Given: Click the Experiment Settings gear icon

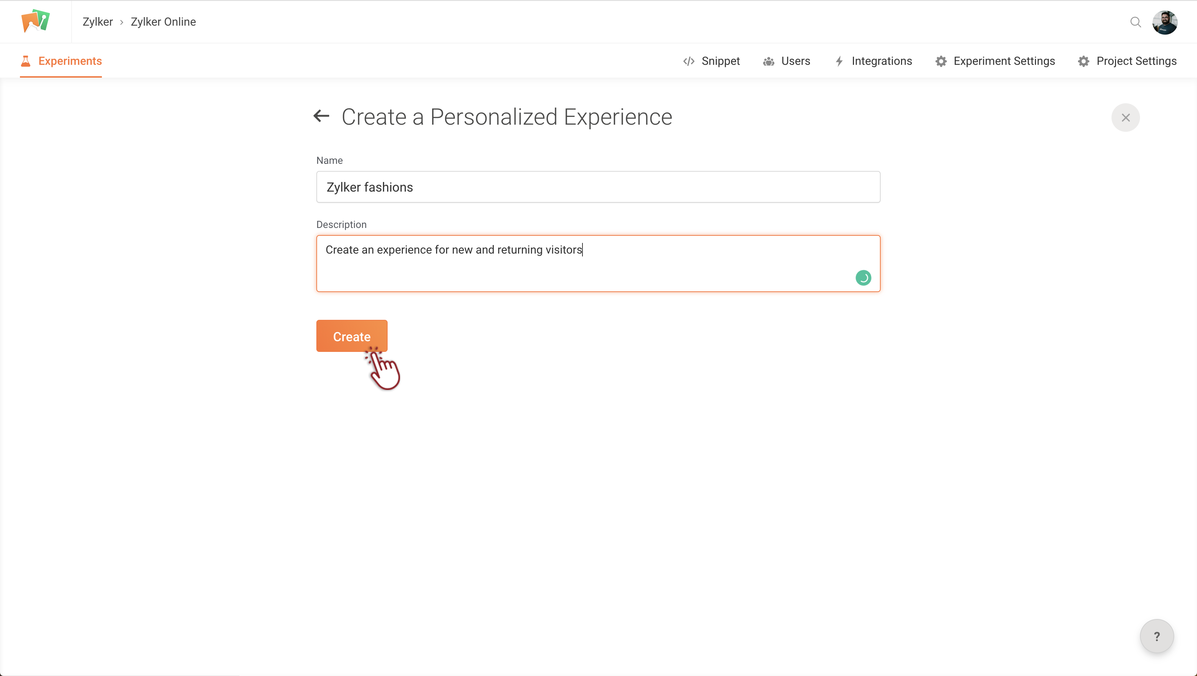Looking at the screenshot, I should point(941,61).
